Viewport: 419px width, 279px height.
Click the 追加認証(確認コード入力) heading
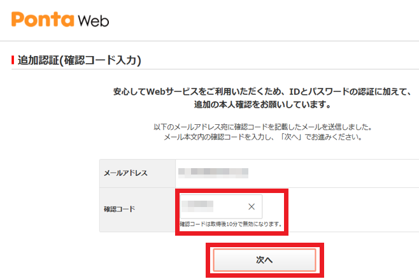coord(79,60)
